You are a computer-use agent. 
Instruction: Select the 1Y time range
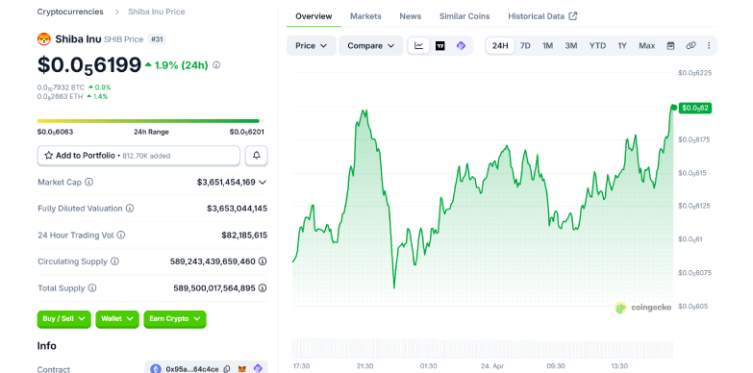622,45
